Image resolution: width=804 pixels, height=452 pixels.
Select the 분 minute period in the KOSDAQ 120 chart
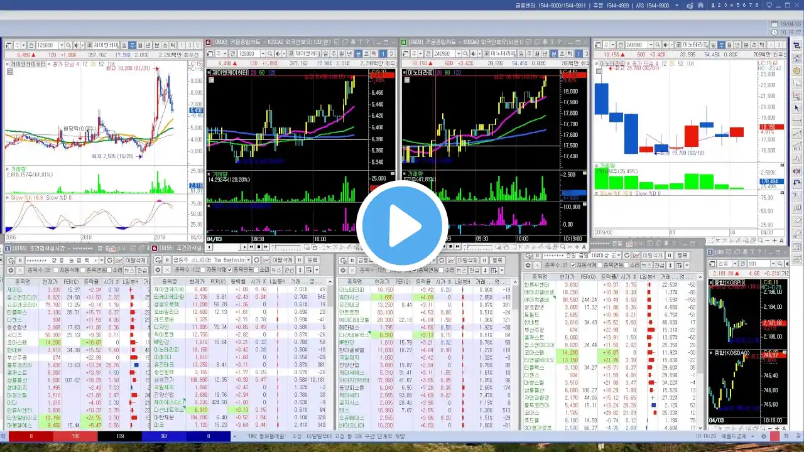pyautogui.click(x=358, y=53)
